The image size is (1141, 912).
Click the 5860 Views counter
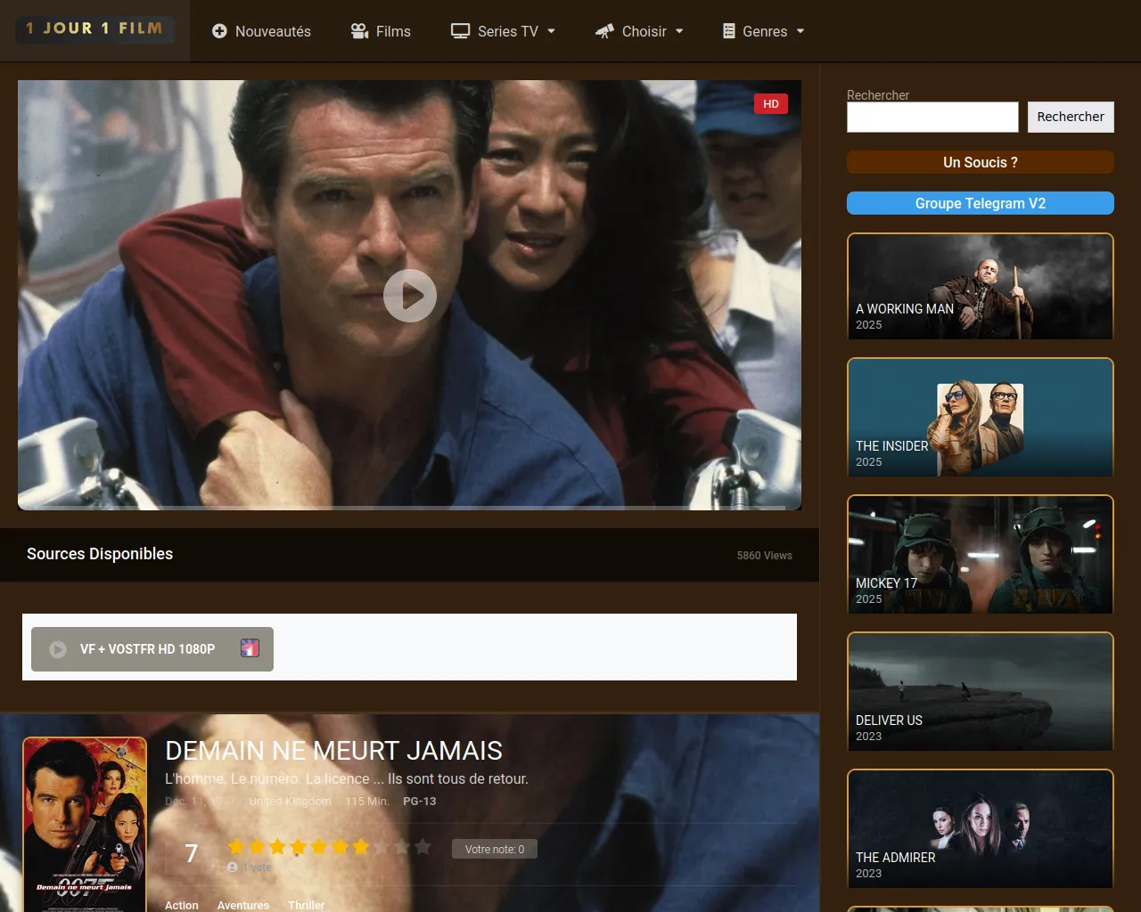tap(764, 556)
